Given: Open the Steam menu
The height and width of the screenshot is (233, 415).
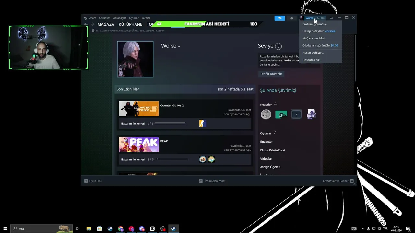Looking at the screenshot, I should tap(92, 18).
